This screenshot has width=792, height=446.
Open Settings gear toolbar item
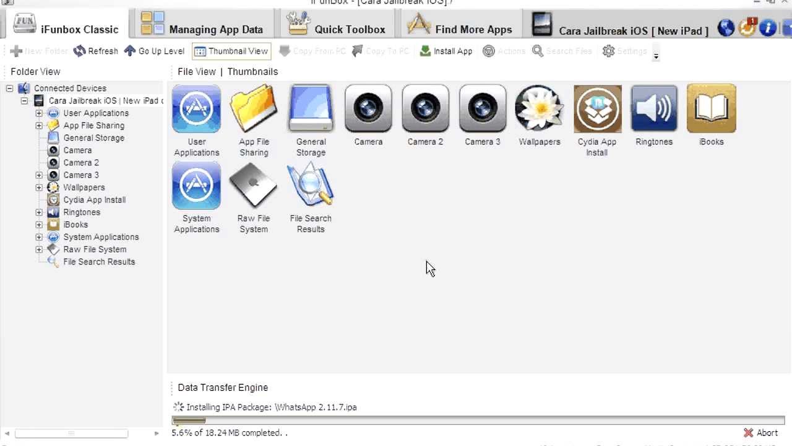pyautogui.click(x=625, y=51)
